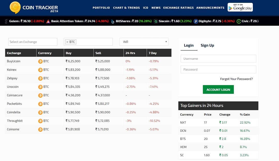279x161 pixels.
Task: Focus the Password input field
Action: tap(218, 69)
